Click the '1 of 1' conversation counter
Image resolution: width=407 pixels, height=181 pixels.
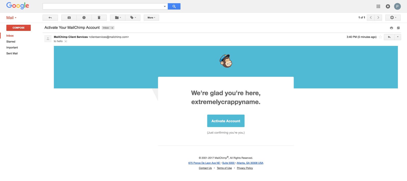point(362,17)
